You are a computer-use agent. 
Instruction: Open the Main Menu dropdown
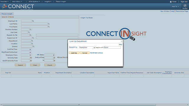[17, 1]
